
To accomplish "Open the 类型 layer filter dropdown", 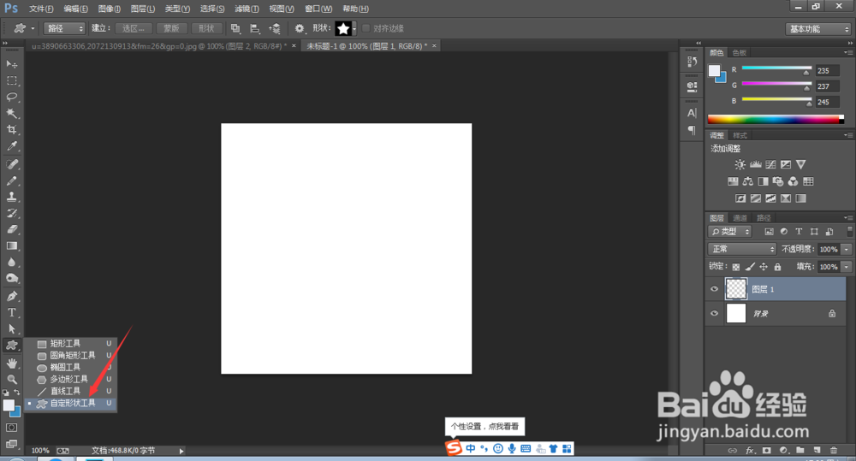I will coord(730,231).
